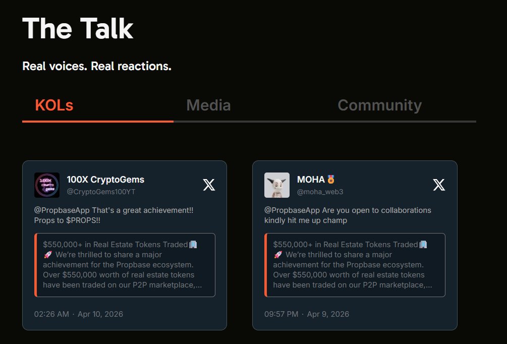Viewport: 507px width, 344px height.
Task: Click the X logo on MOHA's card
Action: [439, 185]
